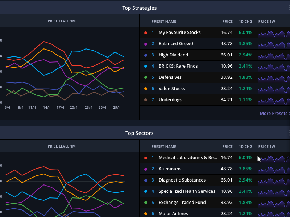Click the 10.96 price for Specialized Health Services
The width and height of the screenshot is (290, 217).
(x=226, y=191)
